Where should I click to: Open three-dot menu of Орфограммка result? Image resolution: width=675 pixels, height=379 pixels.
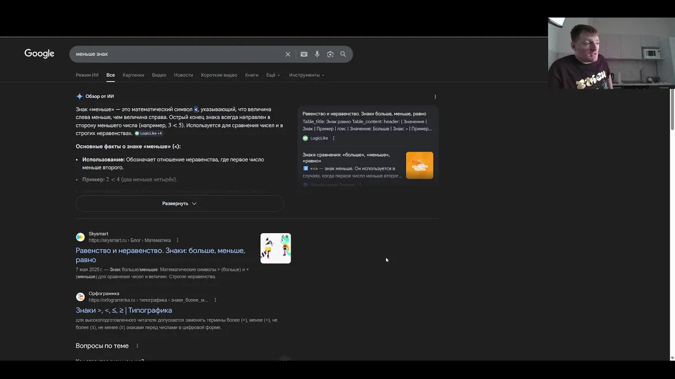click(x=215, y=300)
